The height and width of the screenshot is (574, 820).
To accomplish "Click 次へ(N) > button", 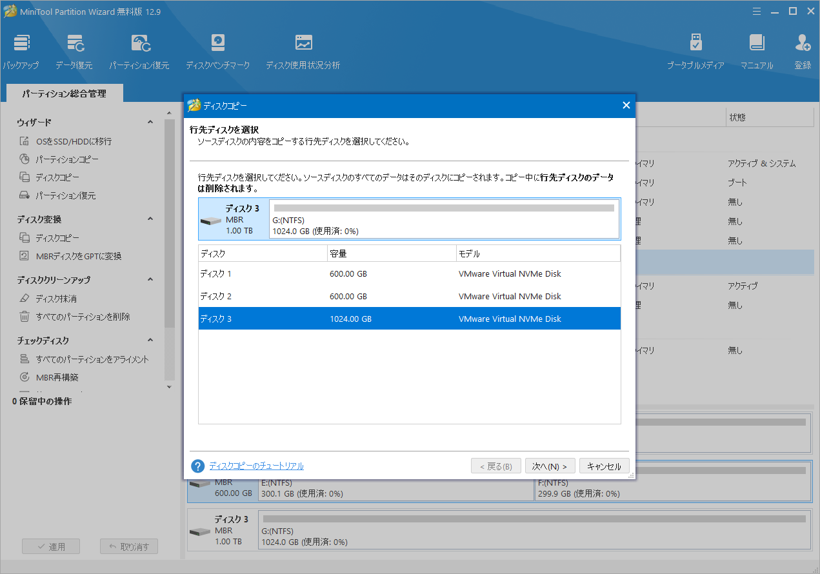I will [550, 466].
